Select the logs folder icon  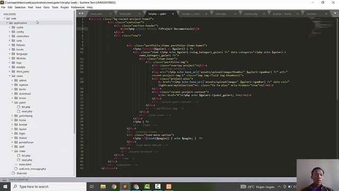click(13, 63)
